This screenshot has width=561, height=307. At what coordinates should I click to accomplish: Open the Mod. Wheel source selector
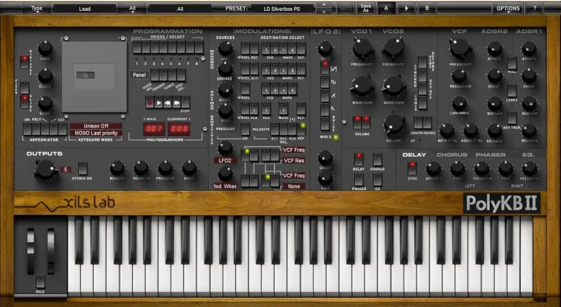pyautogui.click(x=225, y=186)
